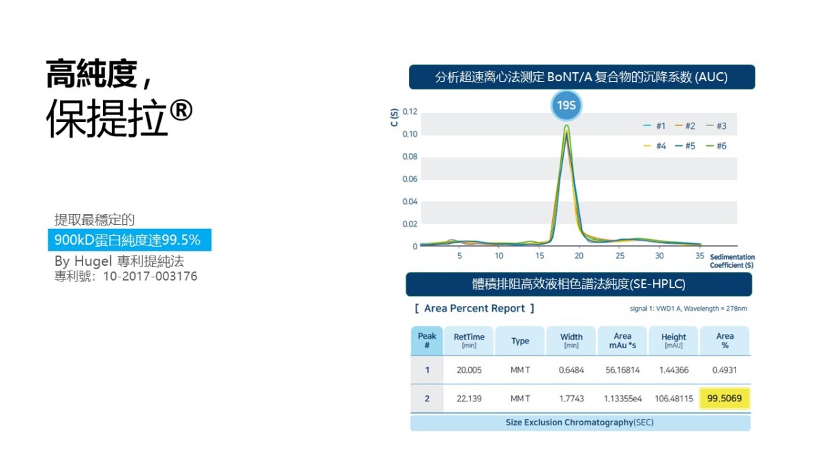Click the Width column header

pyautogui.click(x=571, y=341)
